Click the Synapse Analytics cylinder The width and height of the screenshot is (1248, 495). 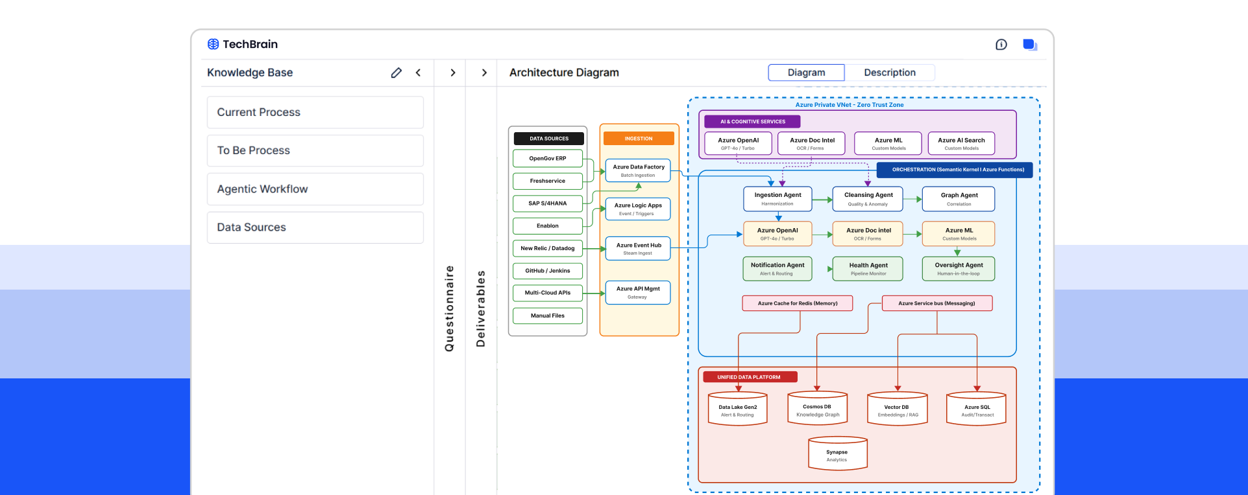click(837, 454)
